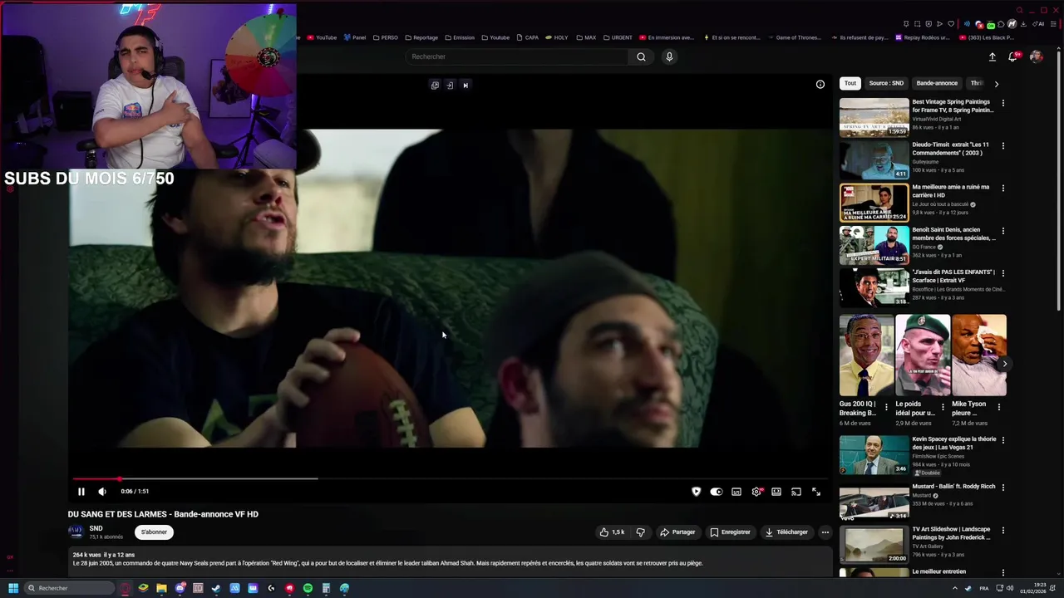Show more filter chips with the chevron
This screenshot has height=598, width=1064.
pyautogui.click(x=997, y=83)
